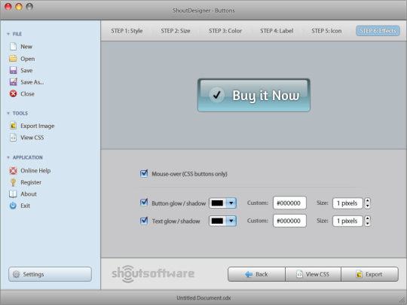Open Online Help via lifebuoy icon
This screenshot has width=407, height=305.
tap(13, 170)
